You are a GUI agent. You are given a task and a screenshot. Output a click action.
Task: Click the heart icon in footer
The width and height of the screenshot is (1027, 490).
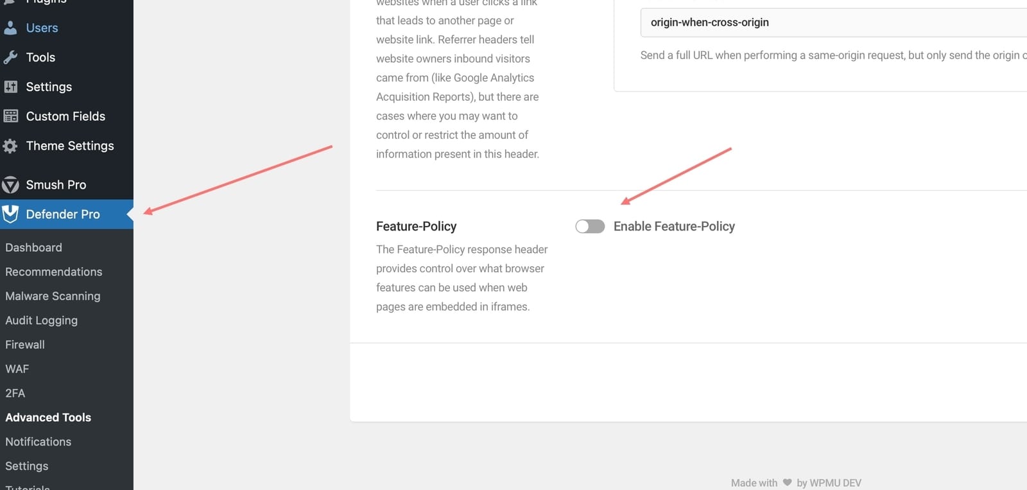click(787, 483)
